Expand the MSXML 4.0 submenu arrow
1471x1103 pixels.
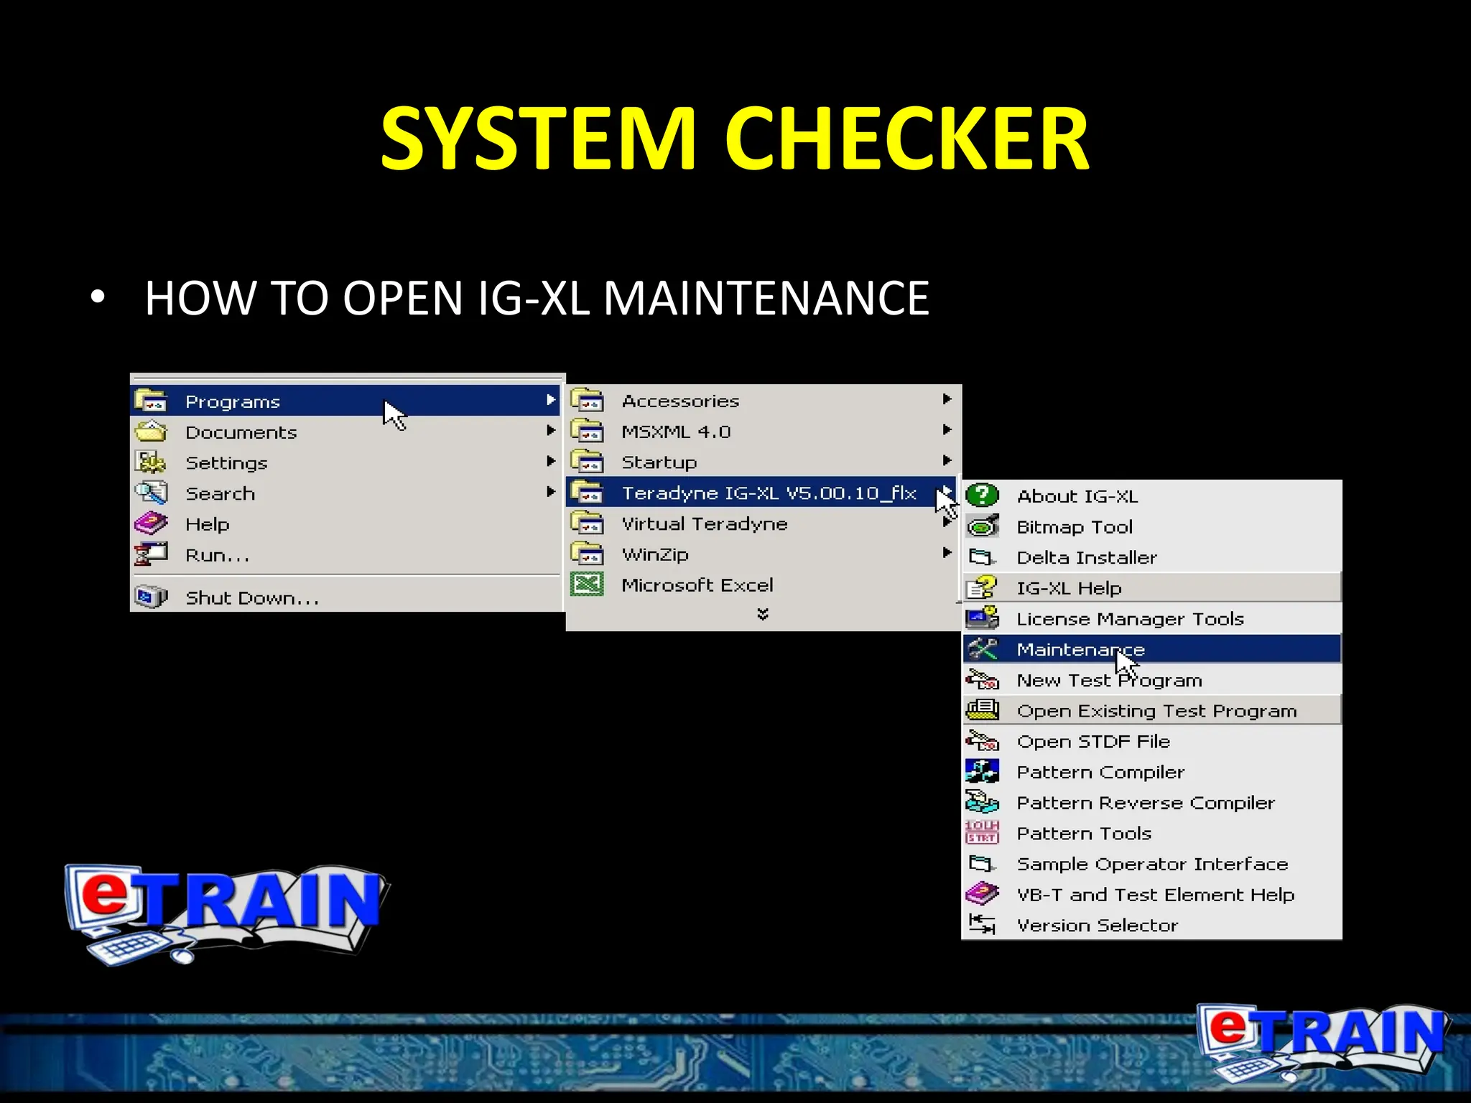pyautogui.click(x=947, y=430)
